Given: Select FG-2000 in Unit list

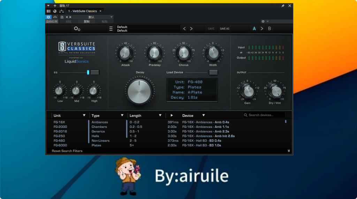Looking at the screenshot, I should coord(60,127).
